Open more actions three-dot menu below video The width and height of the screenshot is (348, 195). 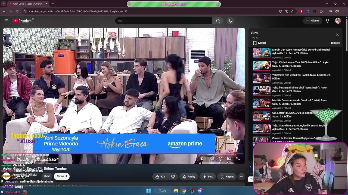tap(241, 177)
